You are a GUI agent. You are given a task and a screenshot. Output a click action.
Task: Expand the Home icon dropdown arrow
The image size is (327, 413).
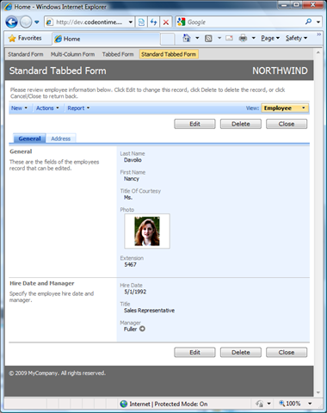197,38
